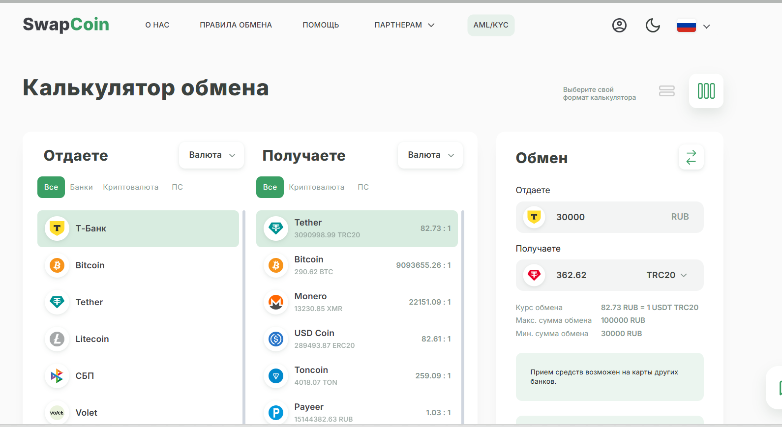This screenshot has height=427, width=782.
Task: Click exchange rate 82.73 RUB = 1 USDT TRC20
Action: [650, 308]
